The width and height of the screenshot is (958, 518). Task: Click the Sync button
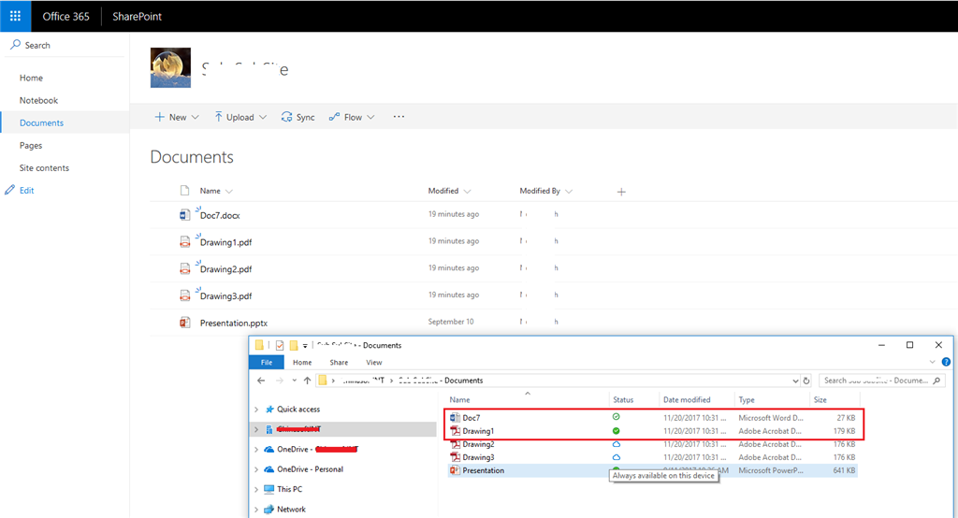coord(298,117)
